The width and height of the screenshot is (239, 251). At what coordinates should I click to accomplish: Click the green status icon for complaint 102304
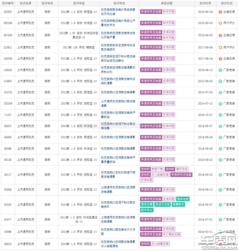pyautogui.click(x=220, y=104)
